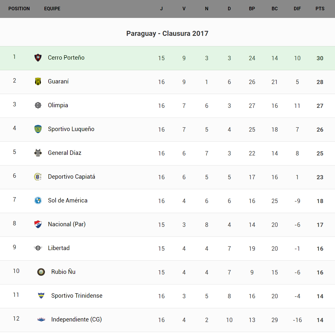Image resolution: width=335 pixels, height=335 pixels.
Task: Click the Guaraní team logo
Action: tap(38, 81)
